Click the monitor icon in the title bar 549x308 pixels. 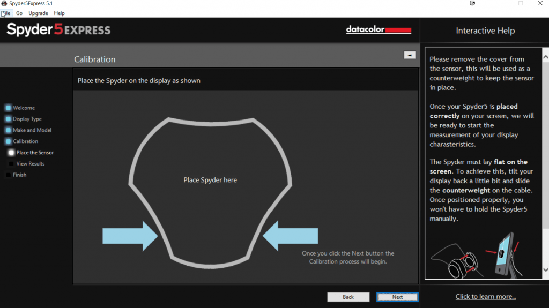tap(472, 3)
